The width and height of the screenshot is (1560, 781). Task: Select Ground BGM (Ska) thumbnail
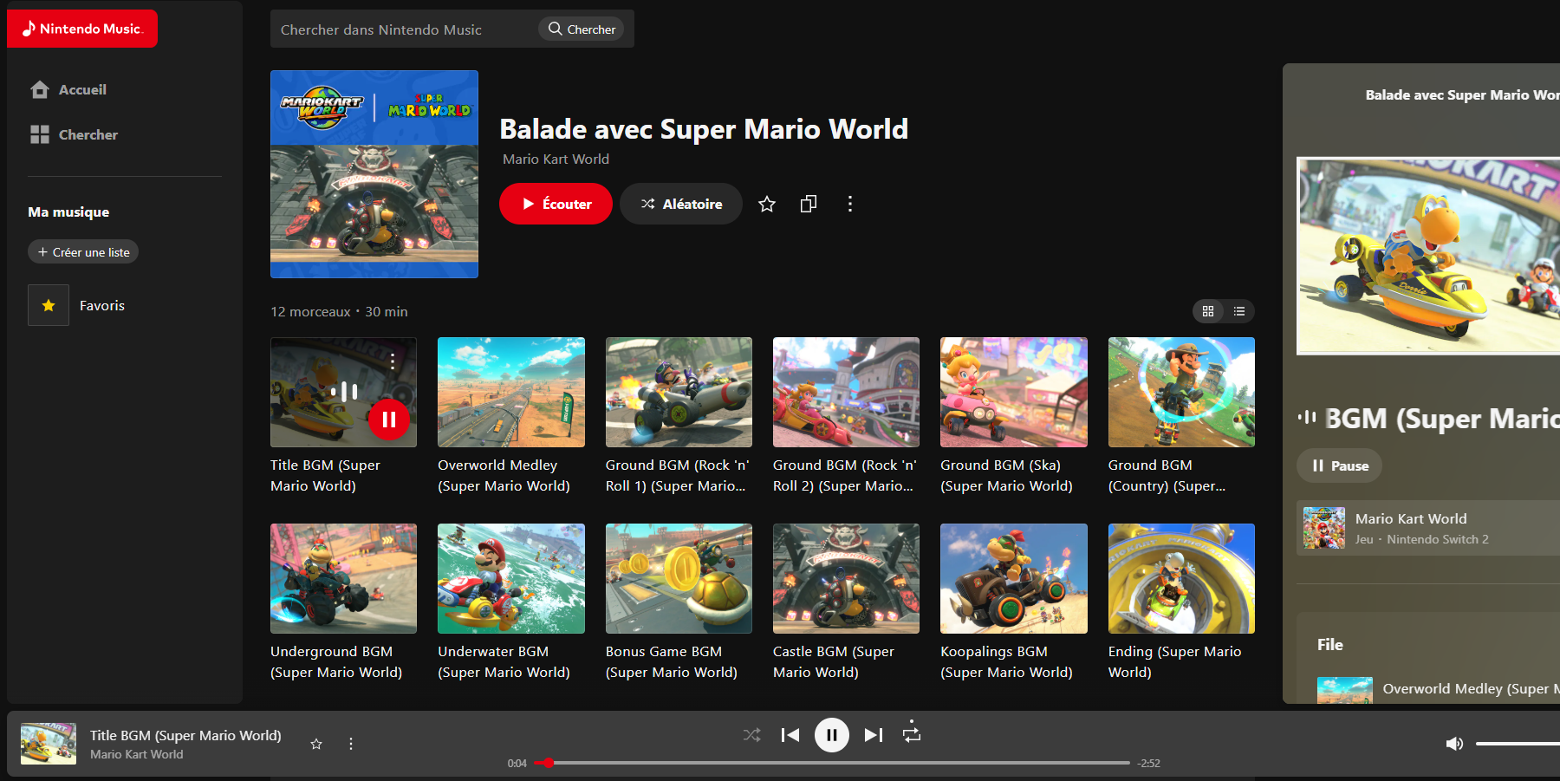click(x=1014, y=392)
